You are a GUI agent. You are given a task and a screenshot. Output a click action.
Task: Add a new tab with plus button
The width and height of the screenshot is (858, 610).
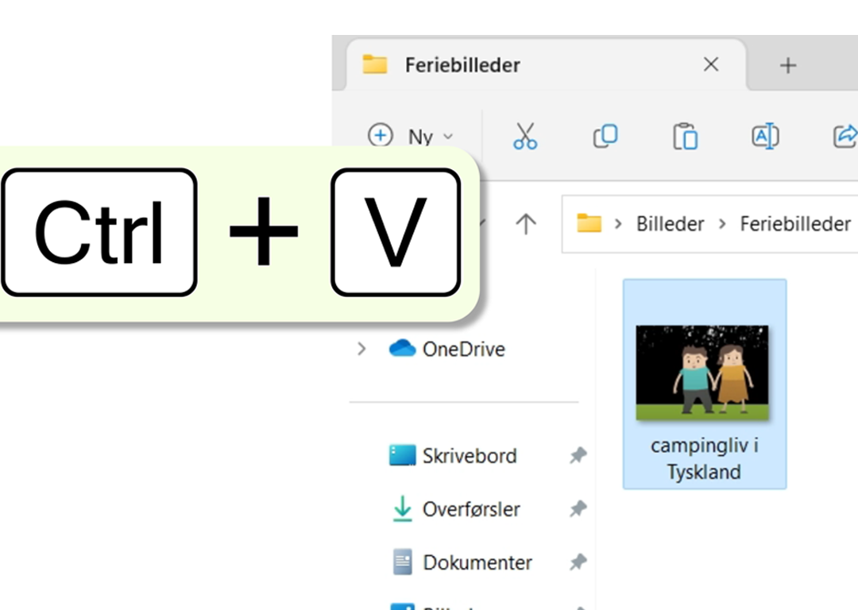788,65
